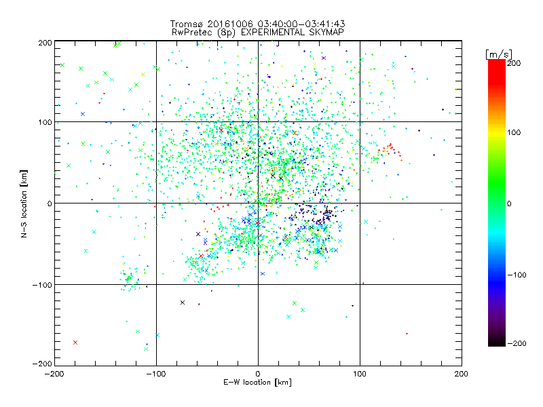Click the isolated red X marker near plot's bottom-left corner
Screen dimensions: 543x407
(x=75, y=343)
